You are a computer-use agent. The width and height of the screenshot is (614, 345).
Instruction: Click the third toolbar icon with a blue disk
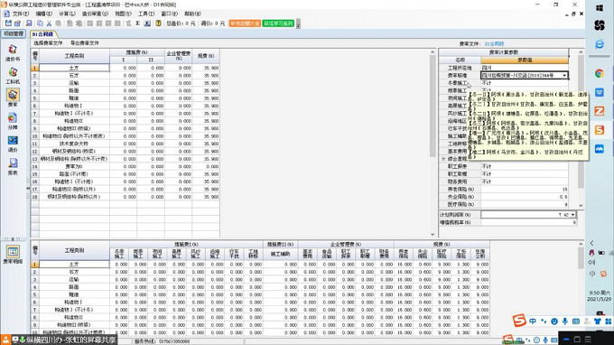coord(29,23)
